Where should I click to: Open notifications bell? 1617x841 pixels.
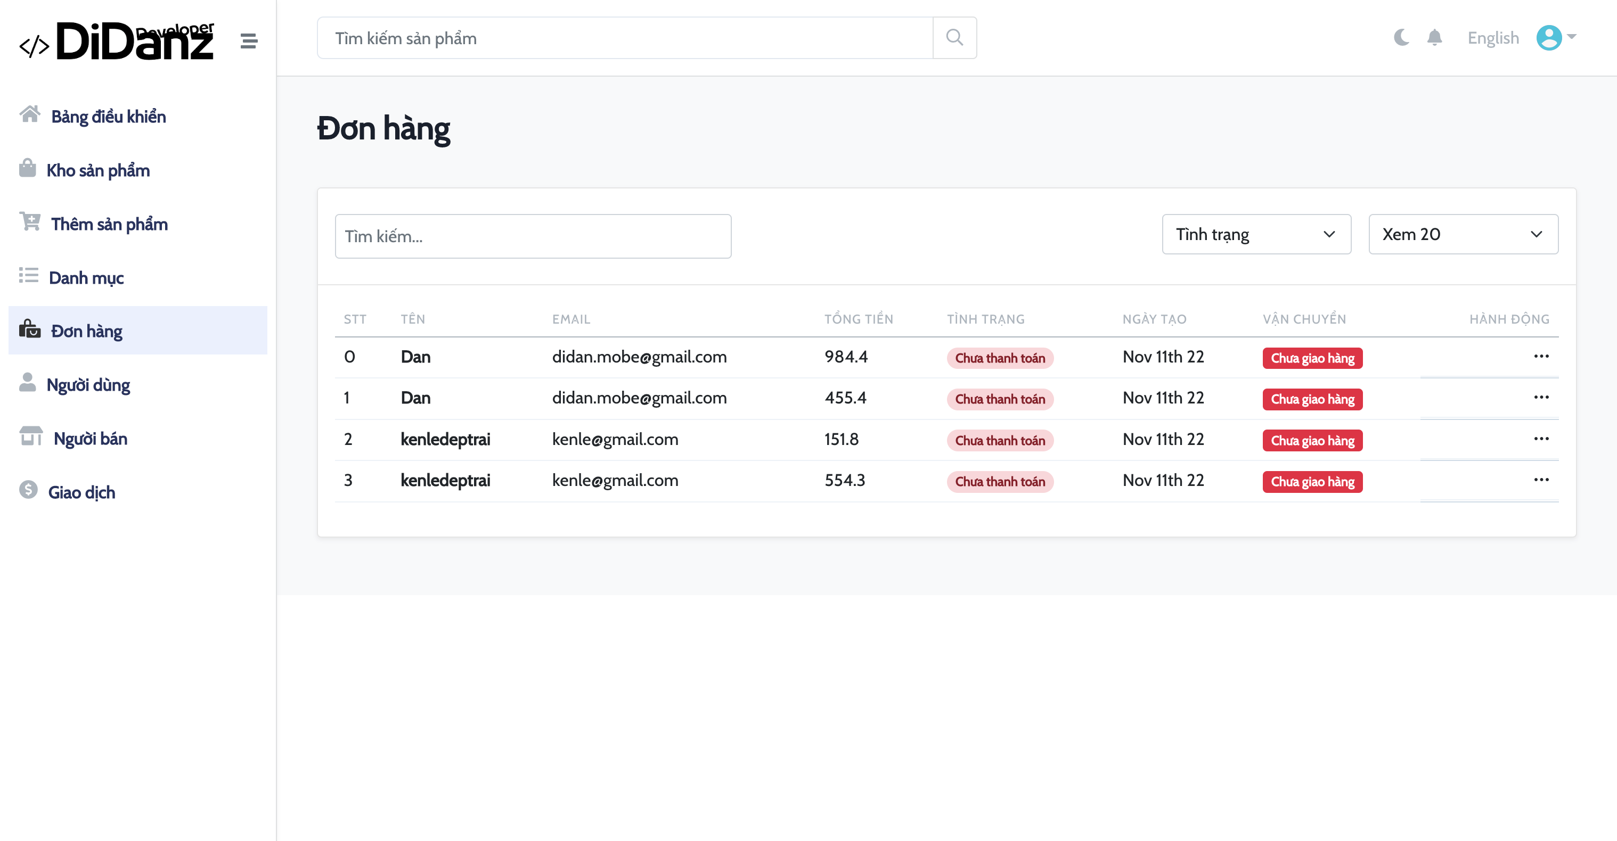(x=1434, y=38)
